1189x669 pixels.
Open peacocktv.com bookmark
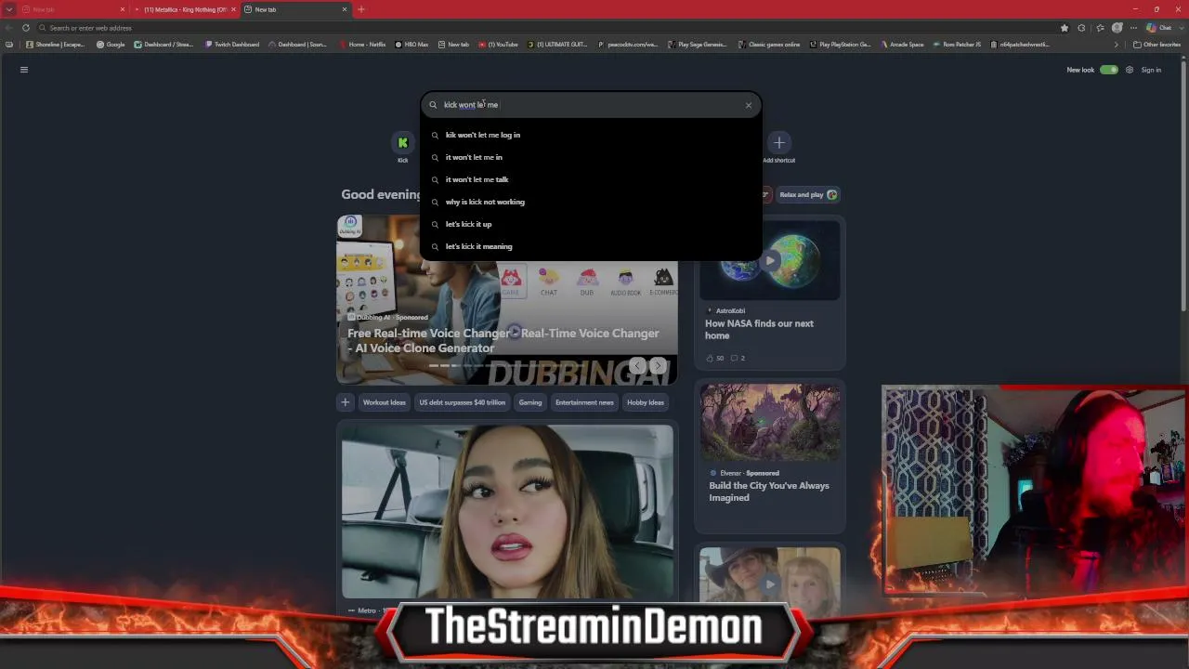pos(627,45)
